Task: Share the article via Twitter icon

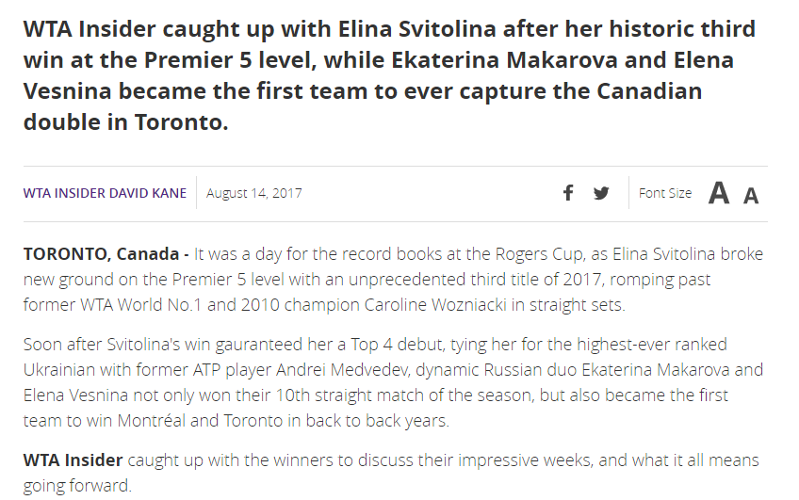Action: (601, 193)
